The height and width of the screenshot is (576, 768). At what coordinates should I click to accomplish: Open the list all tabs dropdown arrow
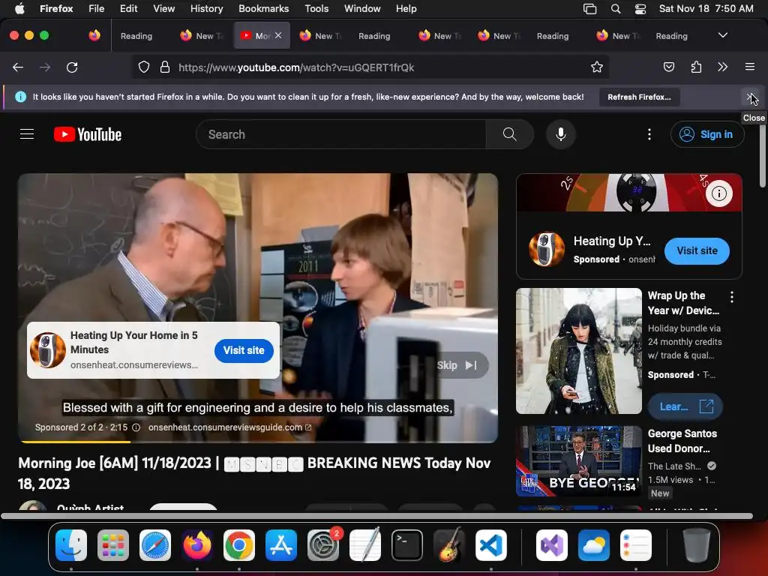722,35
